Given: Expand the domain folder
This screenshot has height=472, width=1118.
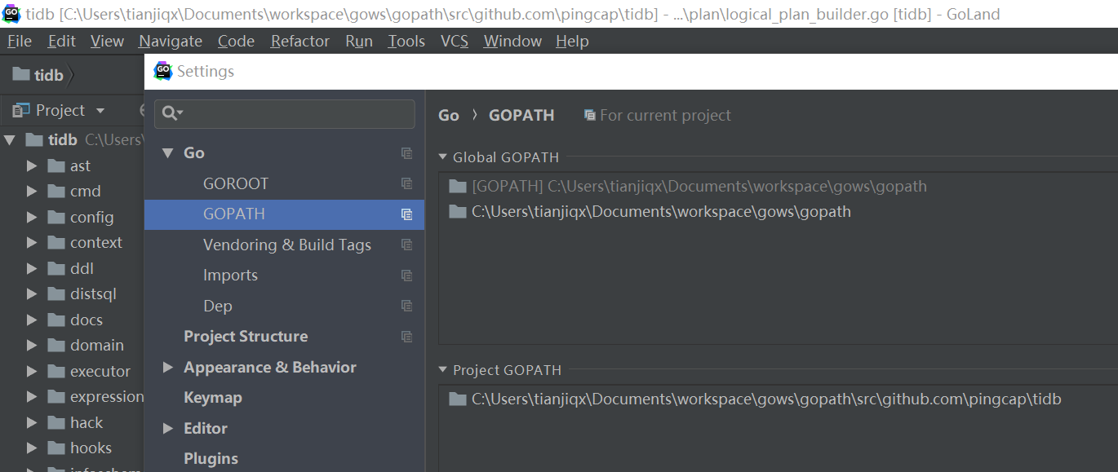Looking at the screenshot, I should click(32, 346).
